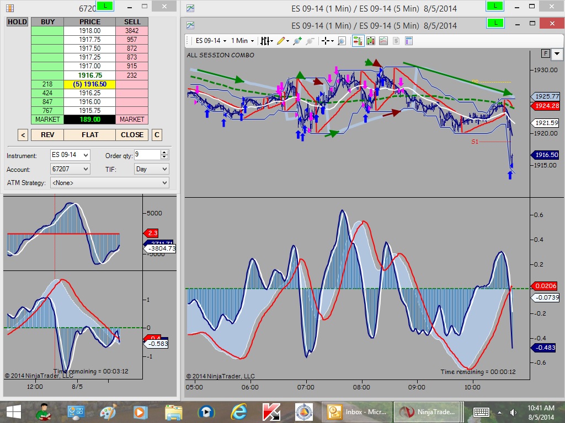Click the volume speaker tray icon
The width and height of the screenshot is (565, 423).
513,413
